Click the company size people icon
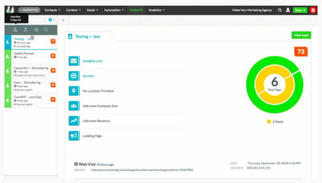322x183 pixels. (x=74, y=106)
